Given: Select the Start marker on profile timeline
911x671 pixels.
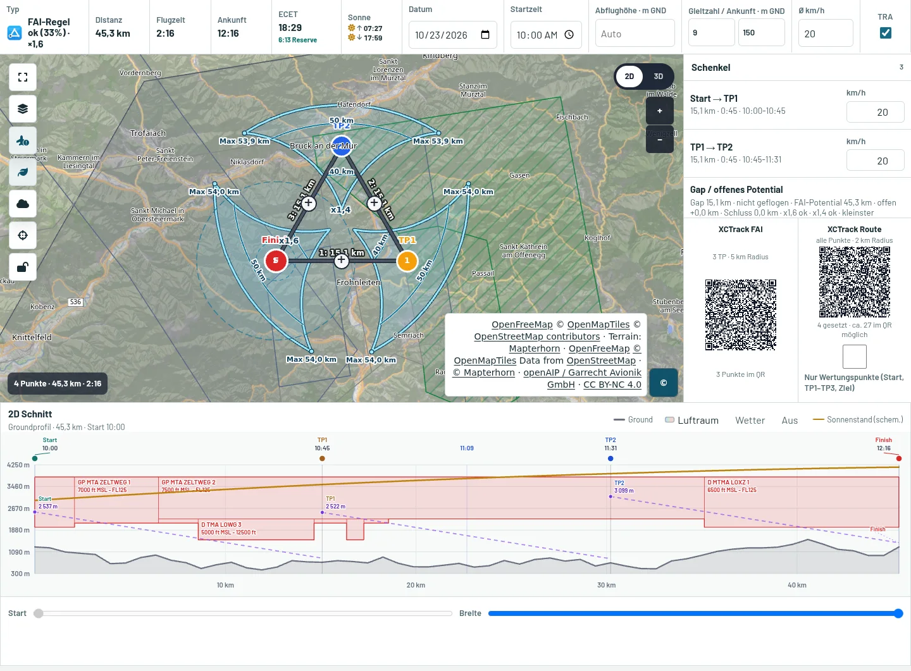Looking at the screenshot, I should tap(35, 459).
